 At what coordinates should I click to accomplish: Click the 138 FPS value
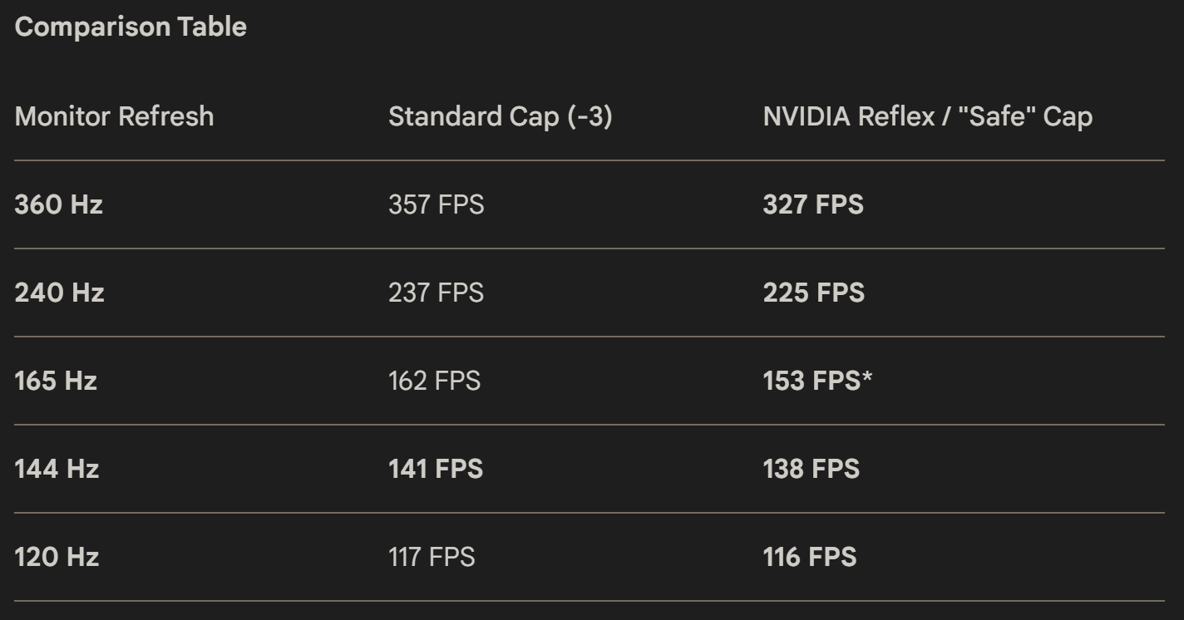[812, 469]
